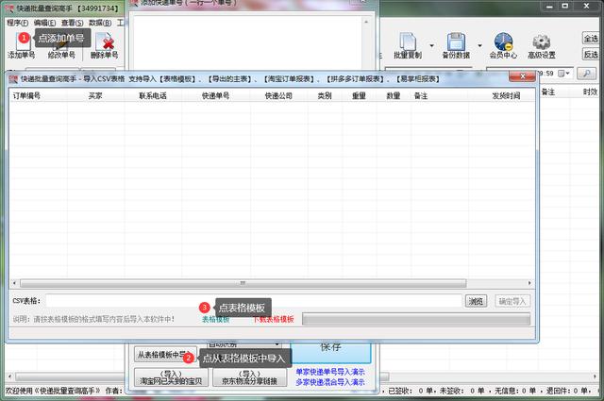Open the 数据(B) menu

(x=100, y=23)
